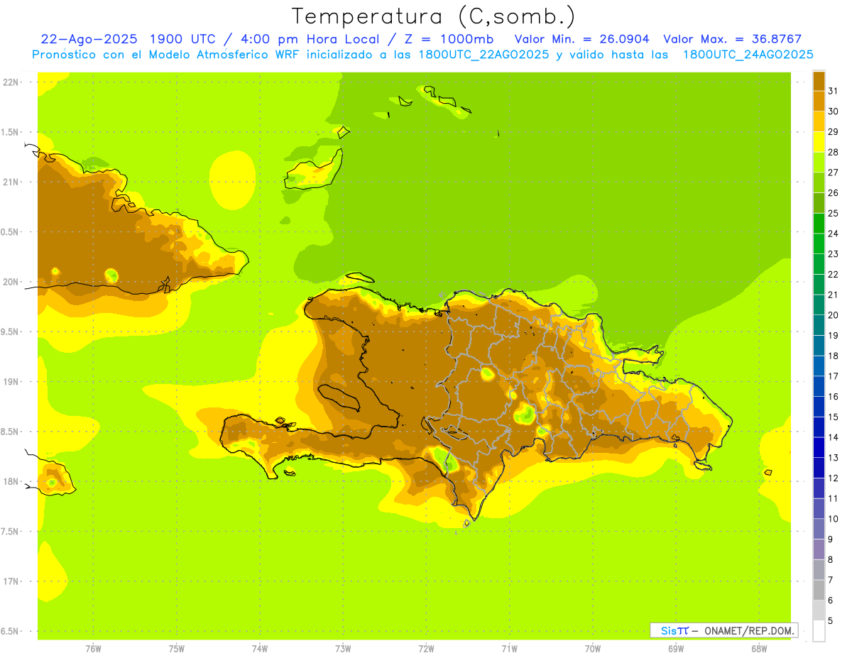Click the 68W longitude axis label

[759, 649]
